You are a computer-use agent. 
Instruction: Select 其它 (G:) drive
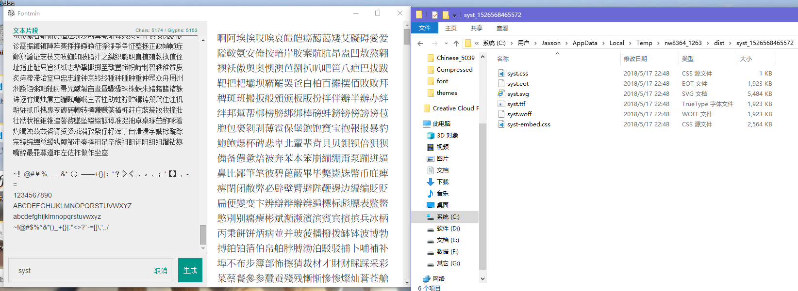pyautogui.click(x=443, y=263)
